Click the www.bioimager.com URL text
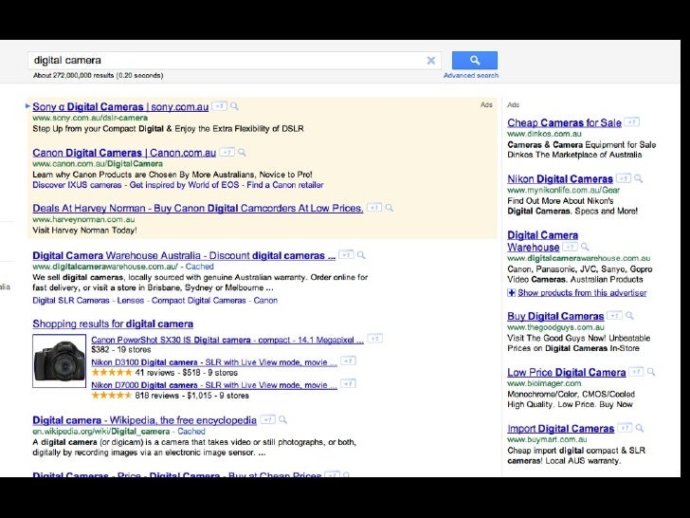 (x=544, y=383)
